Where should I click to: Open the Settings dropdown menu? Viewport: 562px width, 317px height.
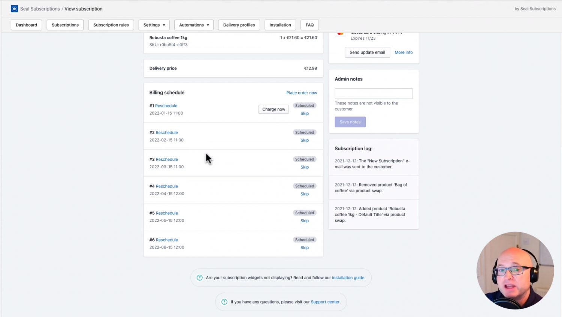tap(154, 25)
